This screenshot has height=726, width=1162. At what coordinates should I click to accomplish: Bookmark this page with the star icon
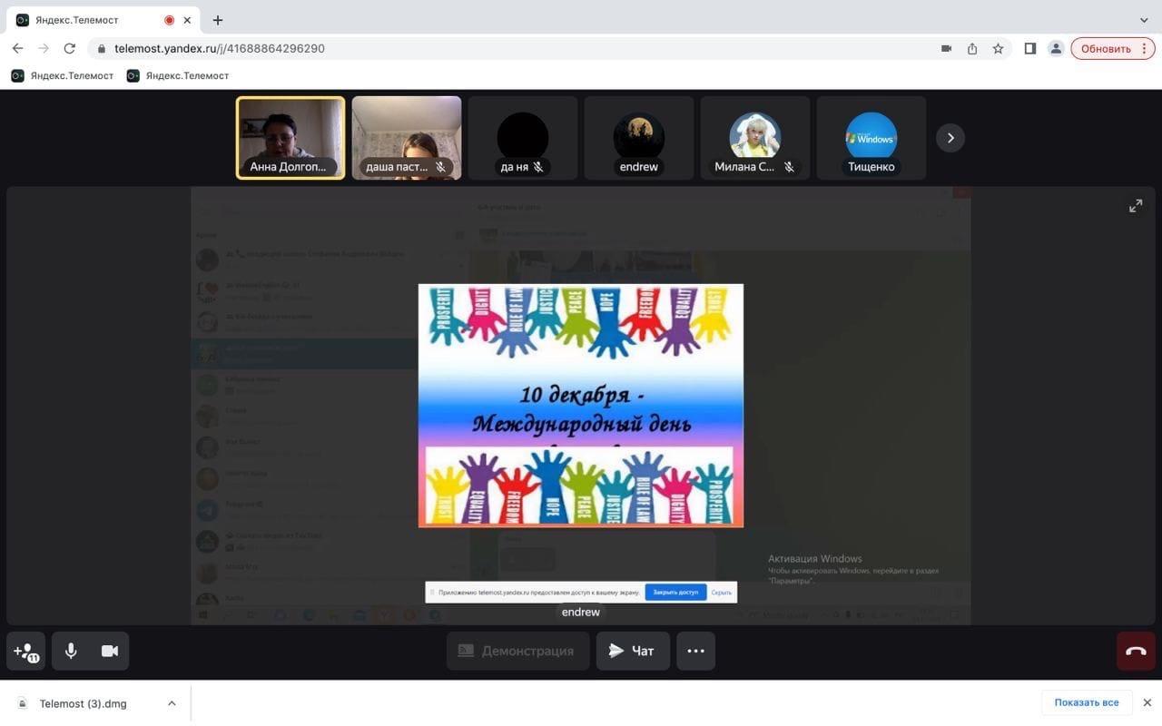(x=998, y=49)
